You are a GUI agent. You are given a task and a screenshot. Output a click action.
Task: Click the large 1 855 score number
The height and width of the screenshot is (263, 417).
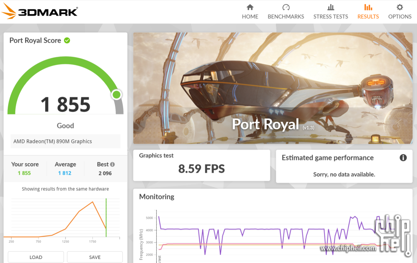tap(66, 104)
